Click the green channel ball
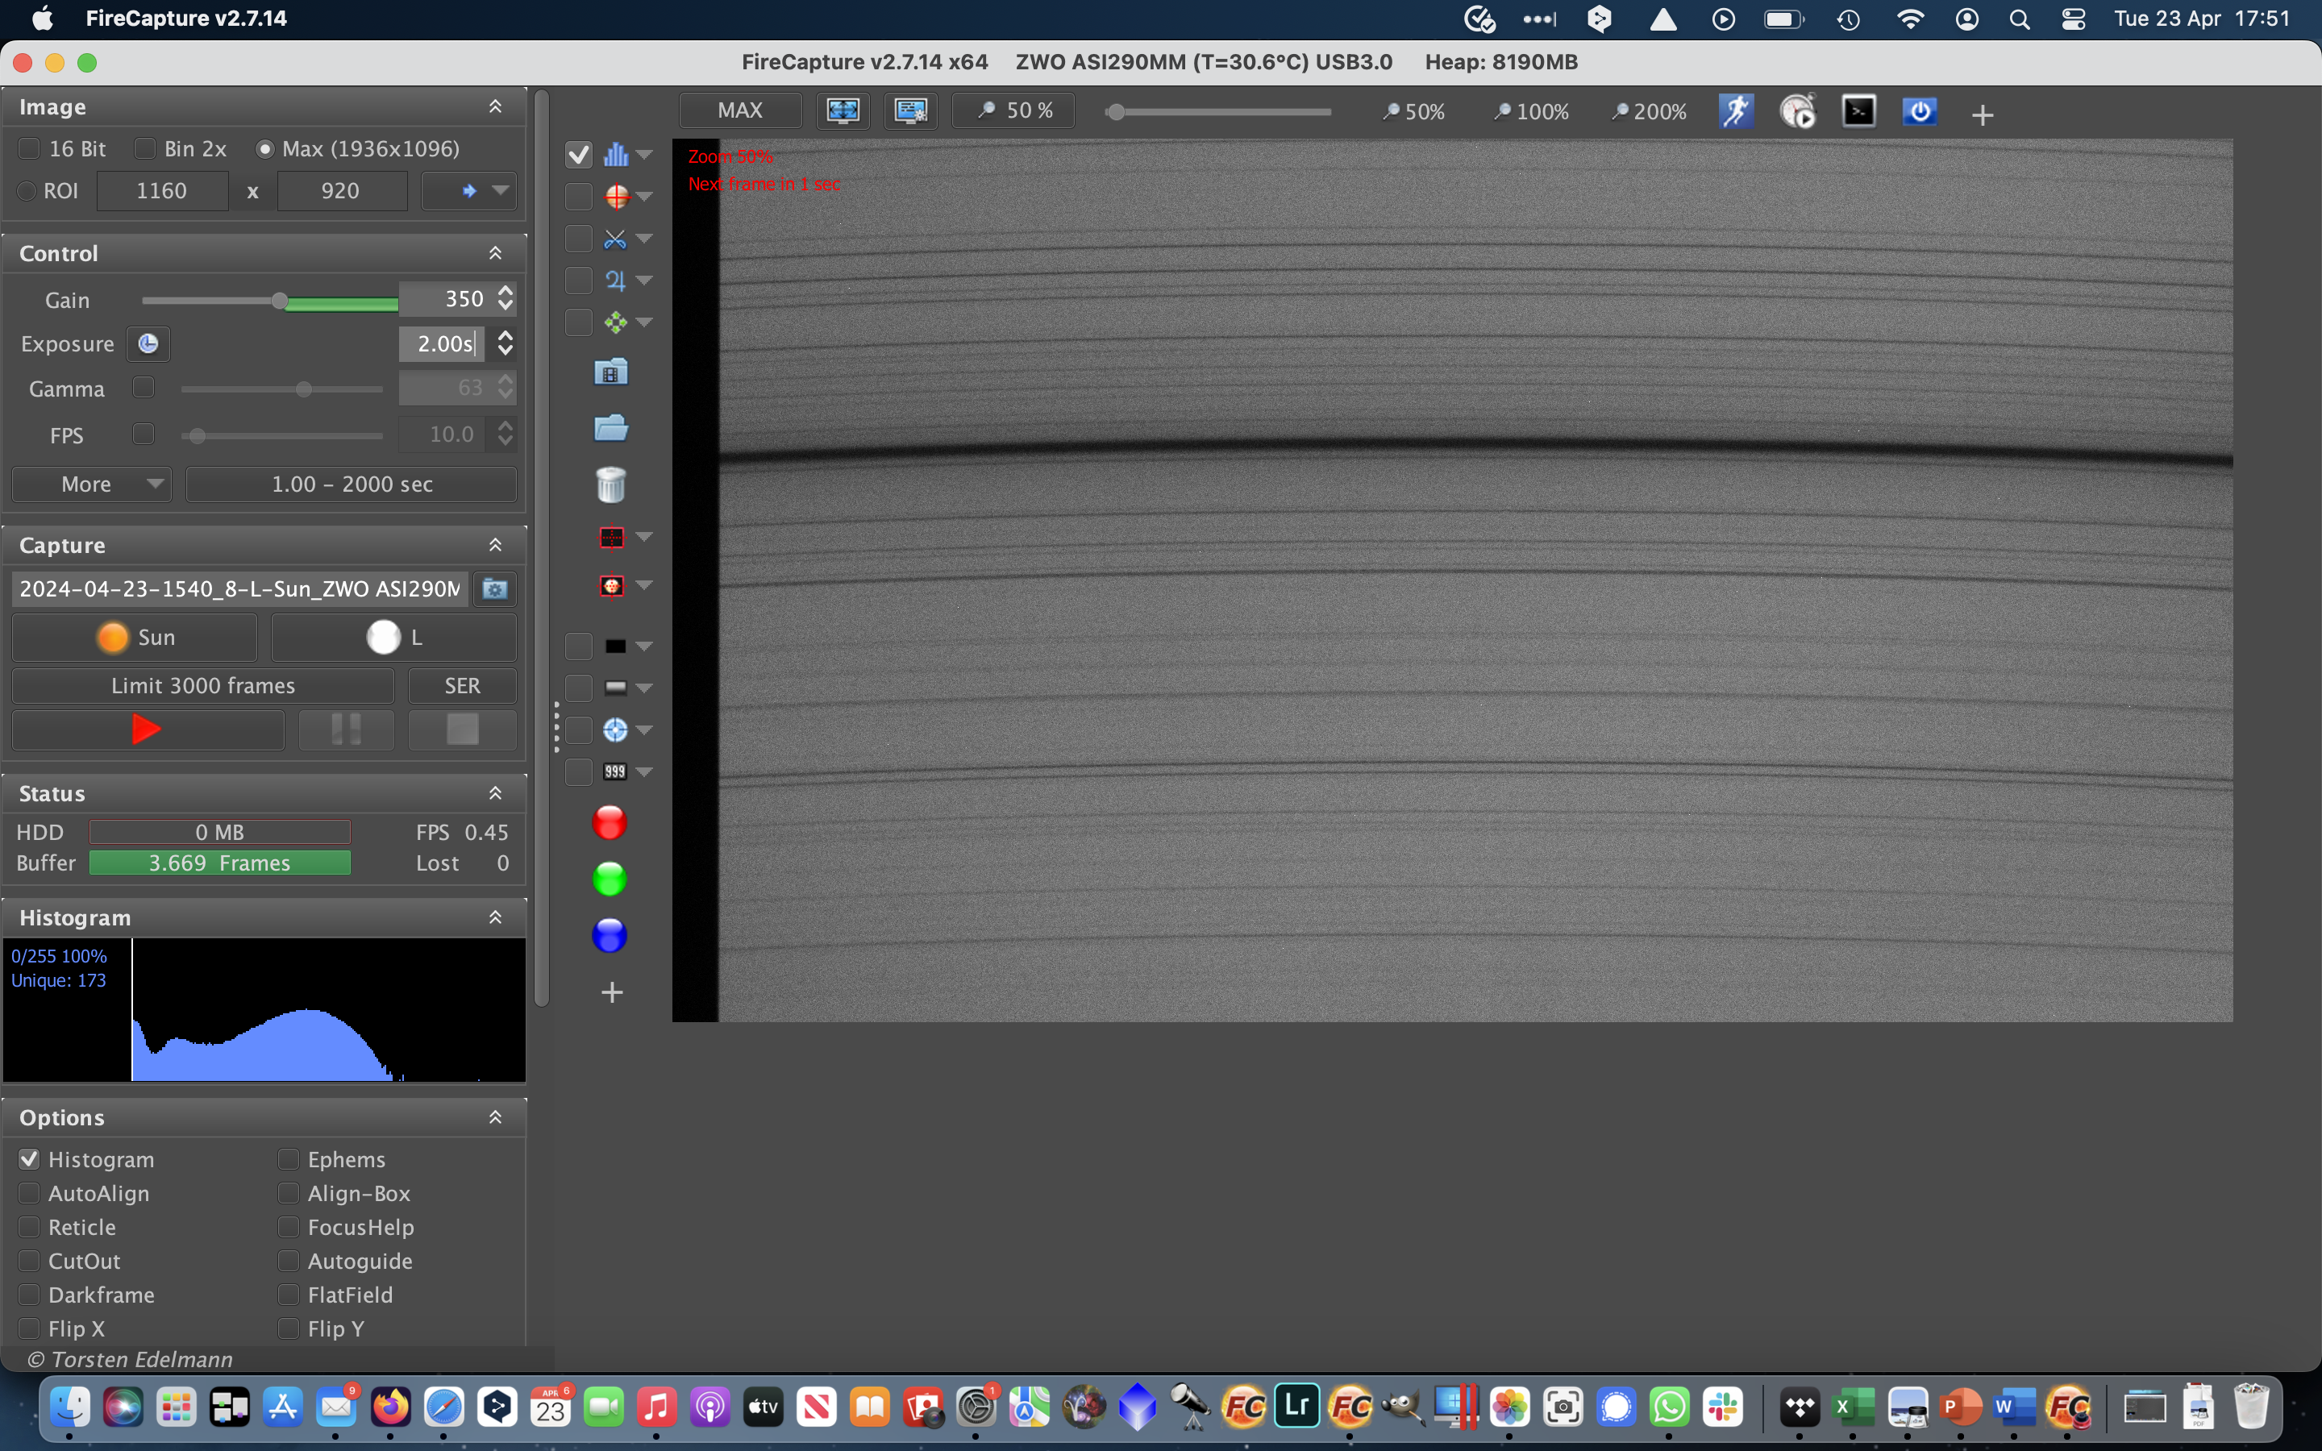The image size is (2322, 1451). 610,879
